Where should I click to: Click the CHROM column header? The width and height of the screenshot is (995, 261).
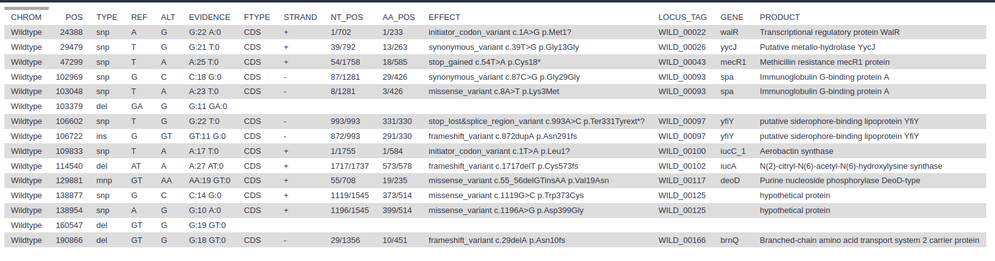26,17
